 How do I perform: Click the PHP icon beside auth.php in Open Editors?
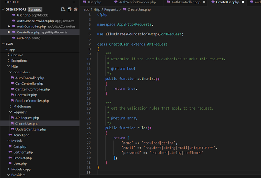(x=13, y=38)
